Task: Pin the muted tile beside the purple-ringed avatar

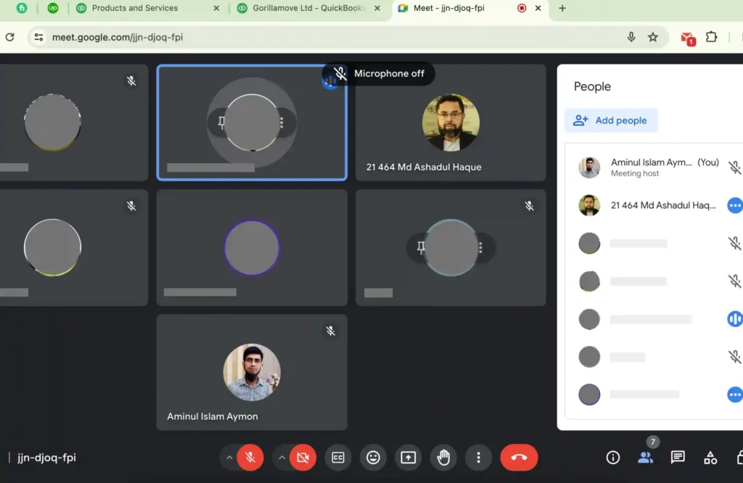Action: (x=421, y=247)
